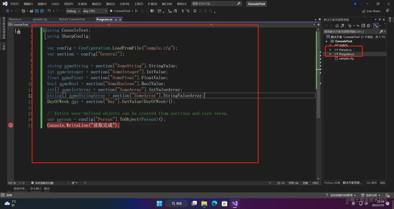This screenshot has height=209, width=394.
Task: Collapse the ConsoleTest project node
Action: pos(326,41)
